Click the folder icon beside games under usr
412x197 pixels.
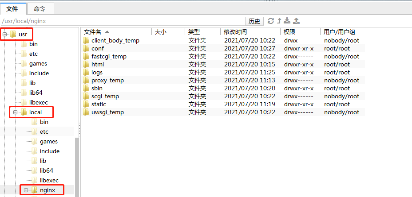[x=24, y=63]
